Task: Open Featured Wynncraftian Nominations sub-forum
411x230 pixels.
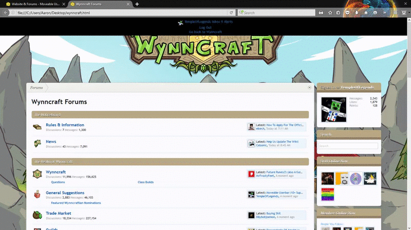Action: point(76,203)
